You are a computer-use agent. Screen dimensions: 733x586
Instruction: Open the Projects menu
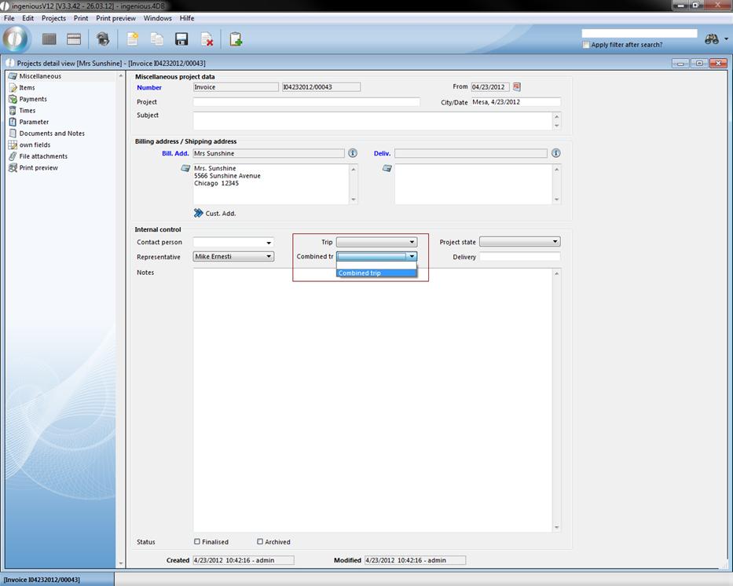click(x=53, y=18)
